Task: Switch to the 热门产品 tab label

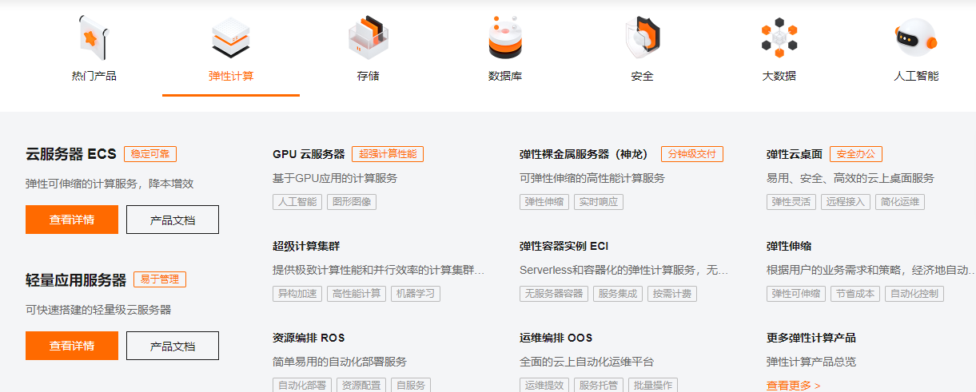Action: [x=94, y=76]
